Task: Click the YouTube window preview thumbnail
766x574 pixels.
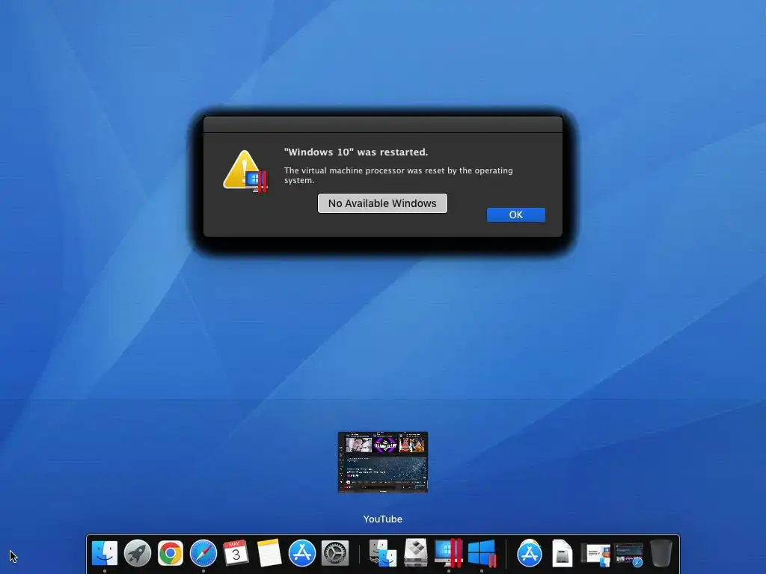Action: pyautogui.click(x=383, y=462)
